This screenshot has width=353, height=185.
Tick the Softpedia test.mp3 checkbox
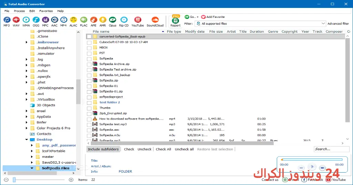(89, 124)
